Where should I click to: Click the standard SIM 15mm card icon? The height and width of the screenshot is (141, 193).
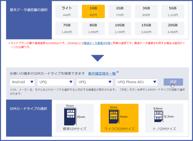[70, 117]
